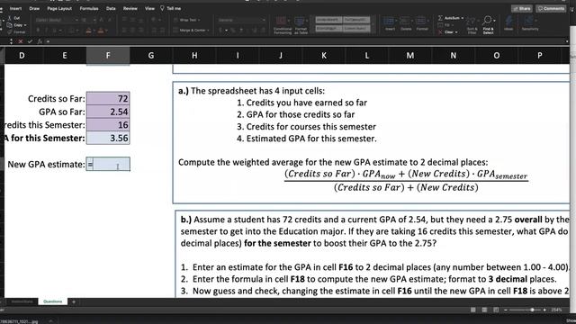This screenshot has width=576, height=324.
Task: Open the Data ribbon tab
Action: click(x=111, y=8)
